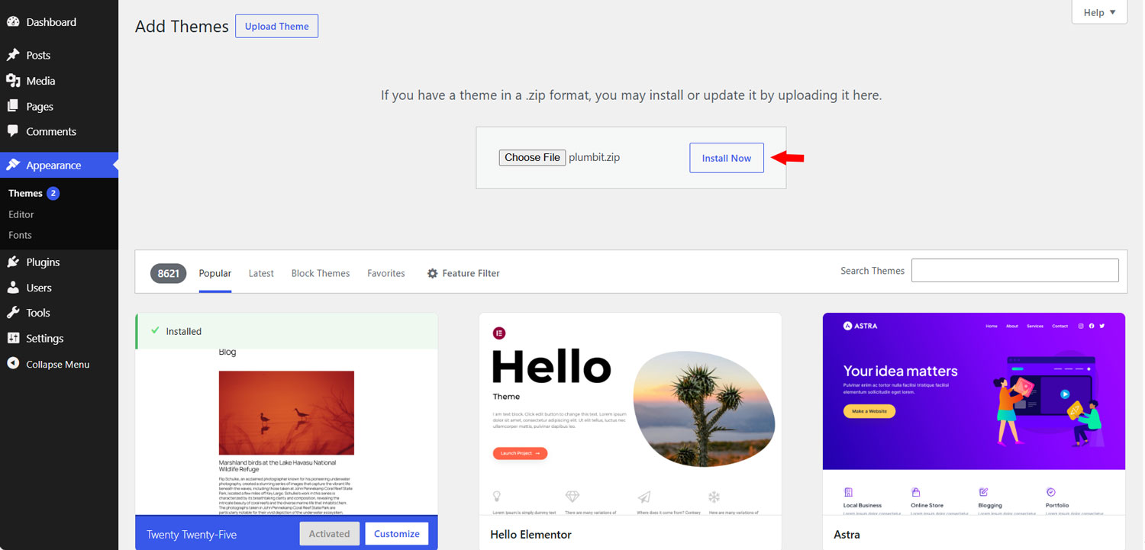
Task: Click the Add Themes heading
Action: [182, 26]
